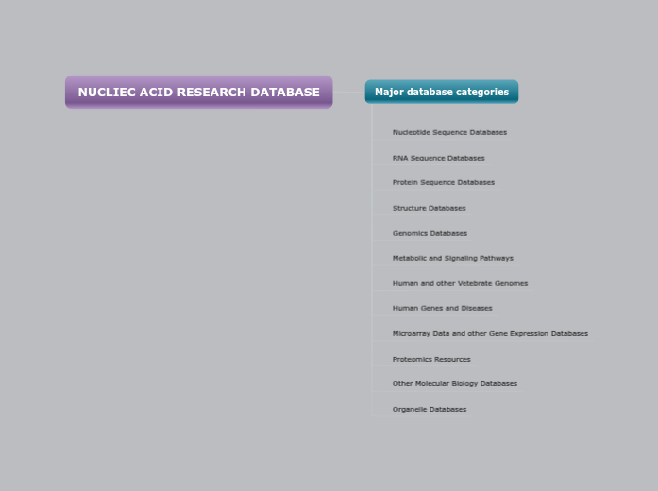Select the Major database categories node
This screenshot has height=491, width=658.
coord(441,93)
